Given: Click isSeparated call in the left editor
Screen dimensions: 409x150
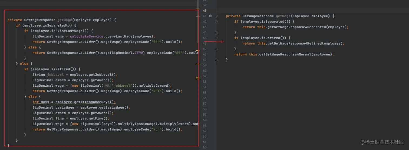Looking at the screenshot, I should (54, 25).
